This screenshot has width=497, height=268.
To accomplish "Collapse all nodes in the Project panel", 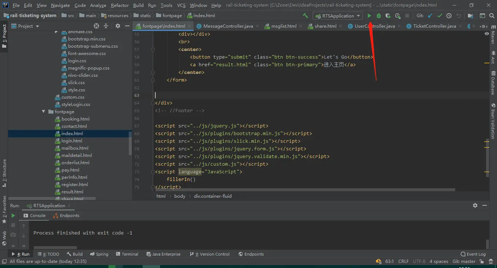I will pos(106,26).
